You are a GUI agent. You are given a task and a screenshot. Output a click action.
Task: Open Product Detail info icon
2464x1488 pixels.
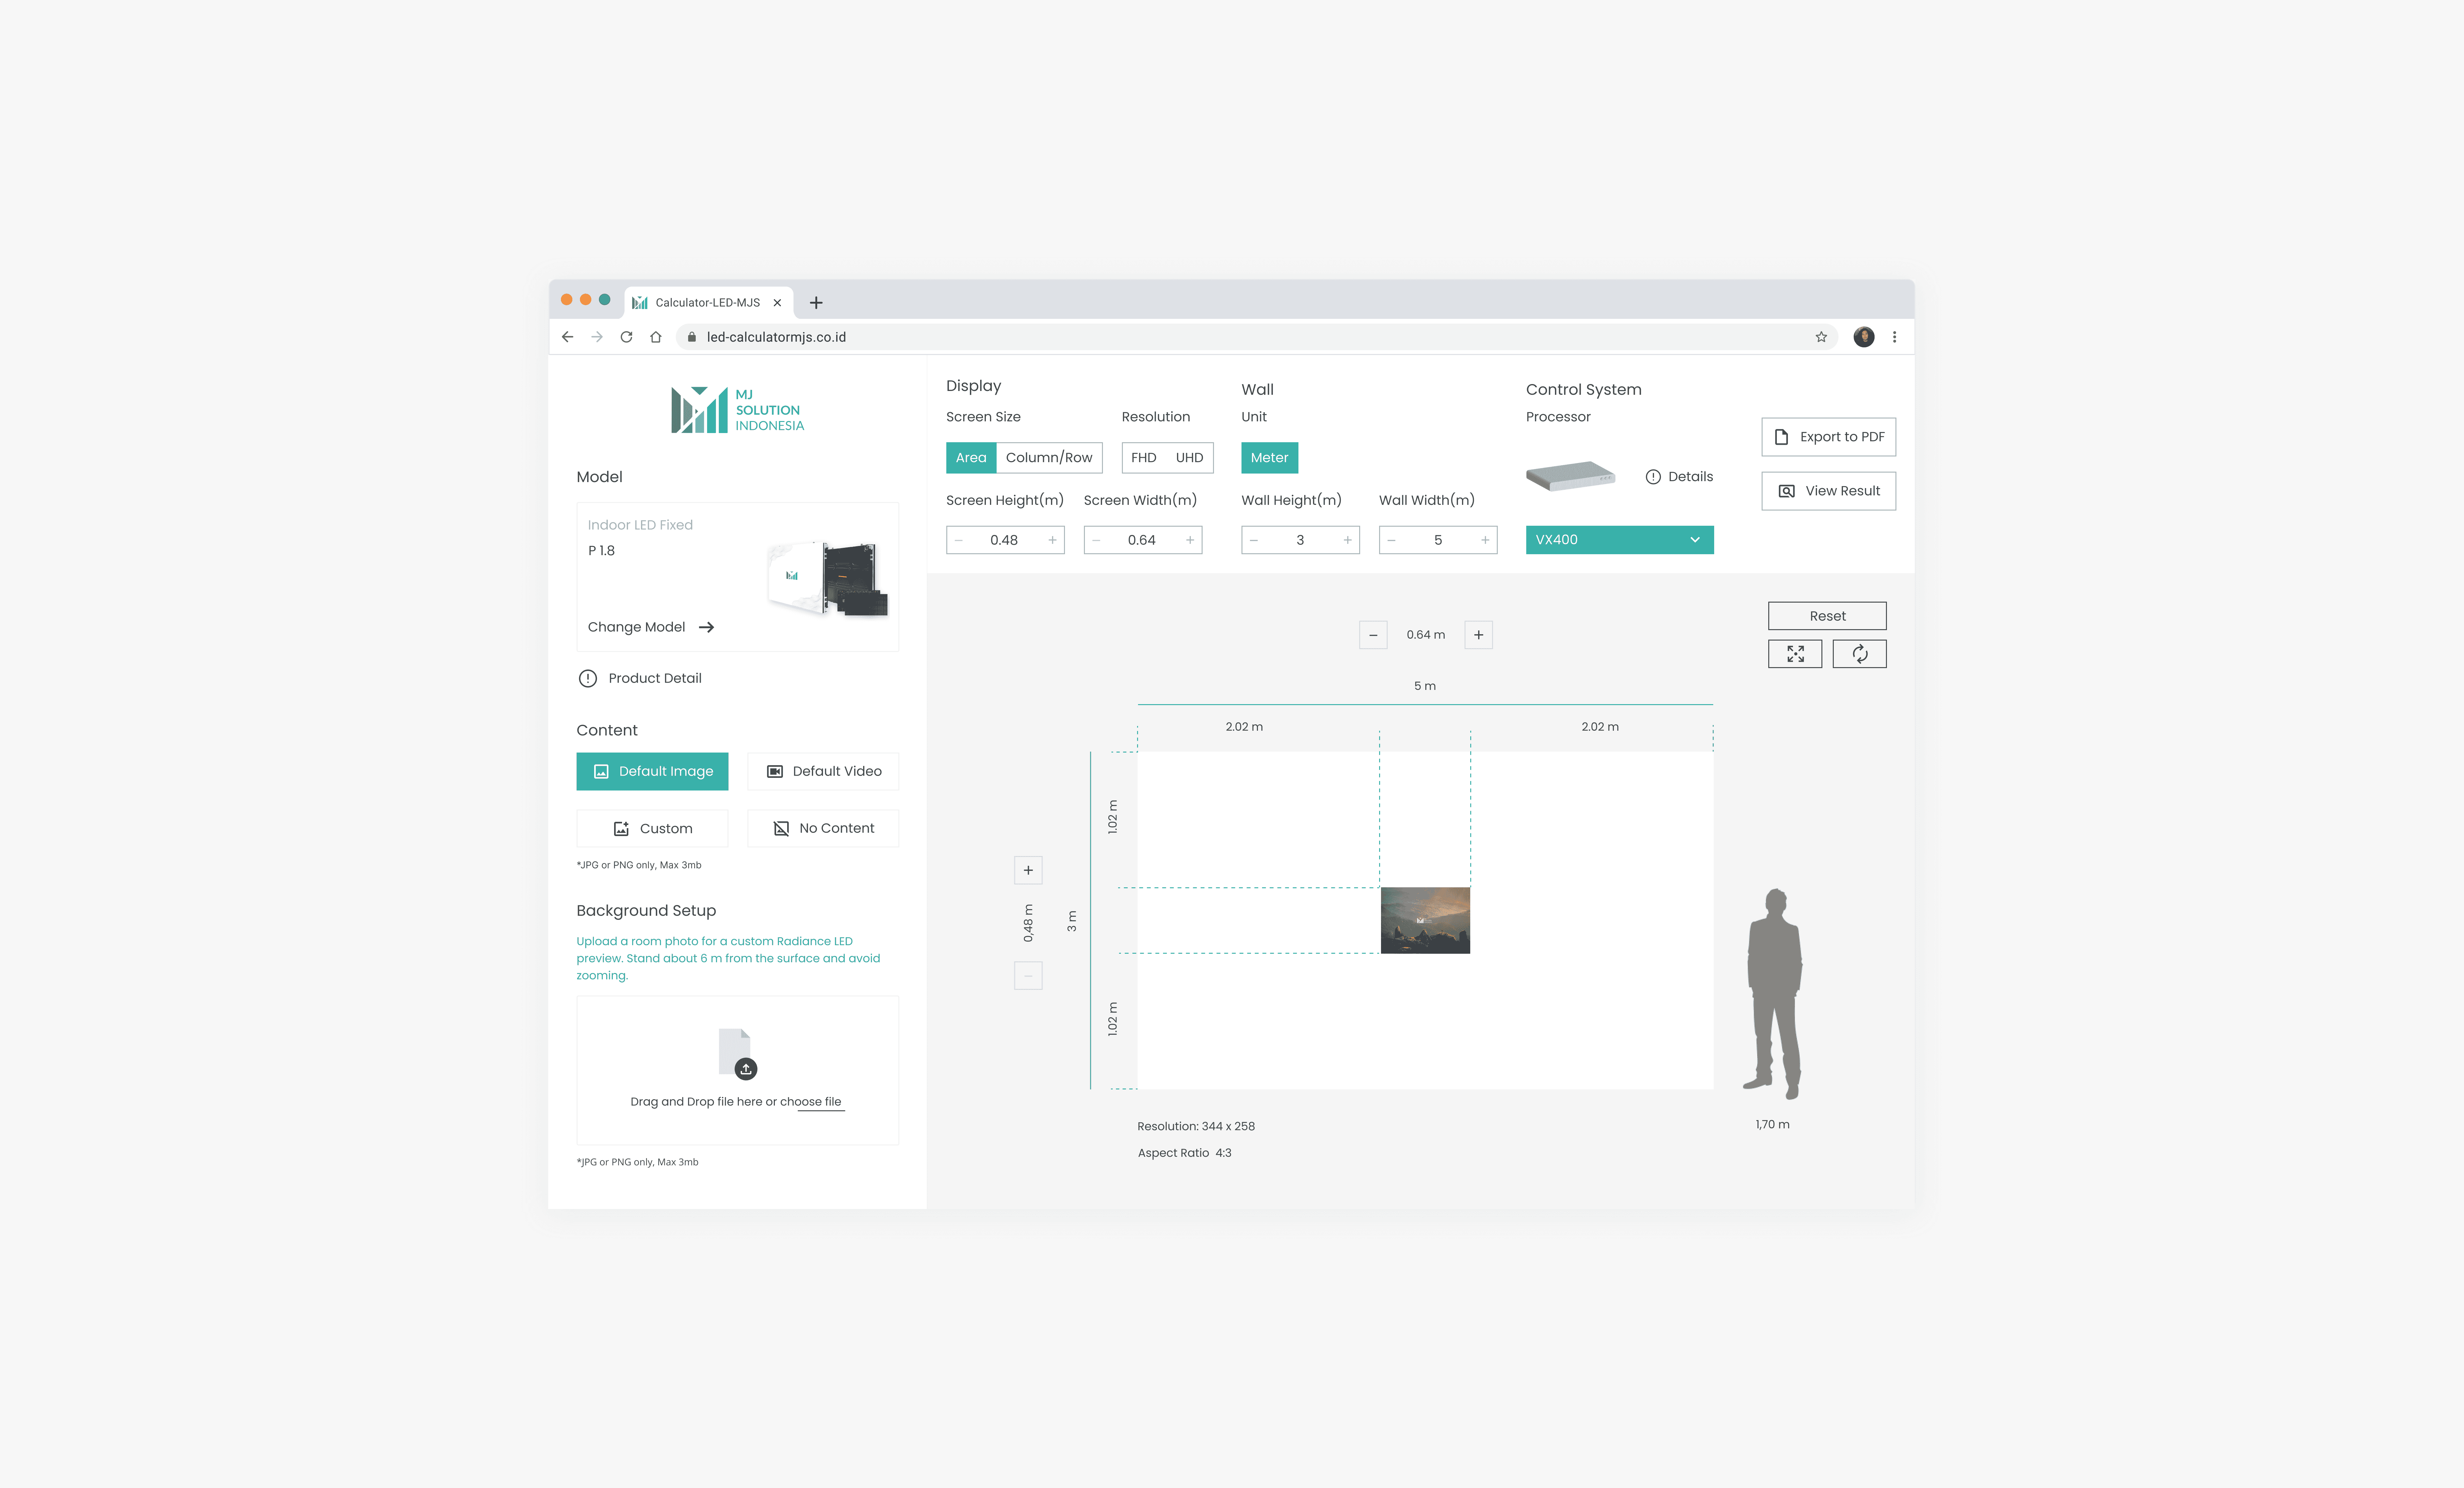[588, 678]
